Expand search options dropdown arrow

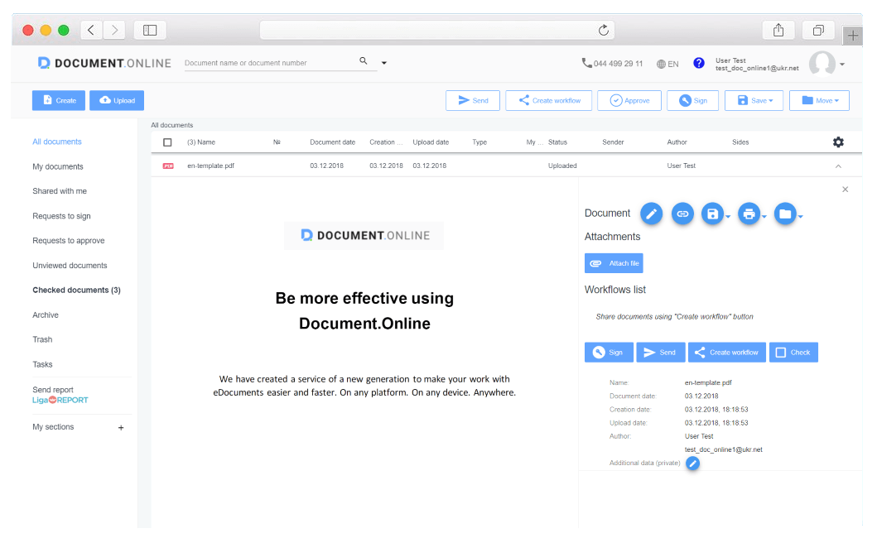tap(384, 63)
